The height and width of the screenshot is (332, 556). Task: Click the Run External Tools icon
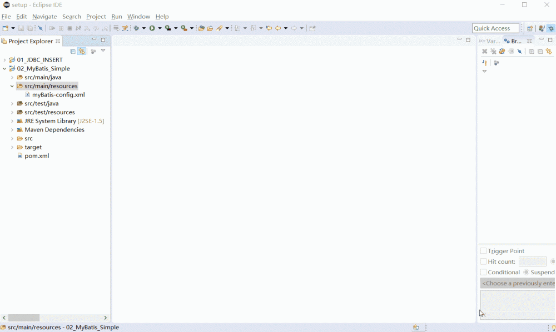click(x=184, y=28)
